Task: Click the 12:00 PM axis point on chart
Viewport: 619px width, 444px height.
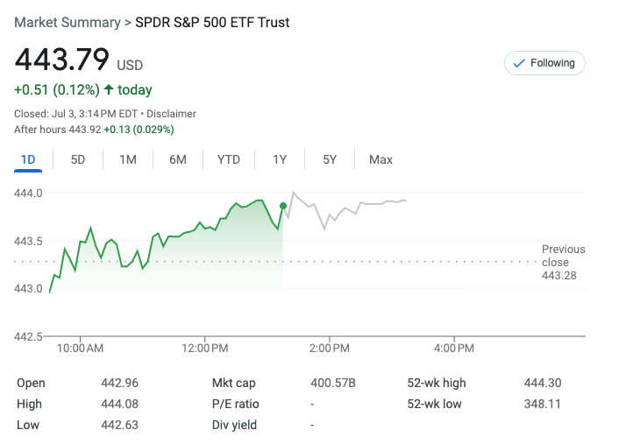Action: click(x=205, y=335)
